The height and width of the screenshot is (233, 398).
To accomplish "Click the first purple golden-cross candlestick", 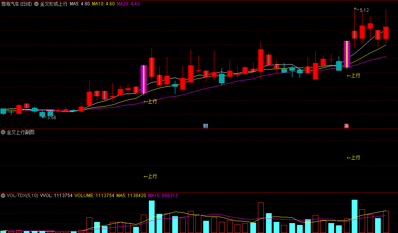I will [144, 79].
